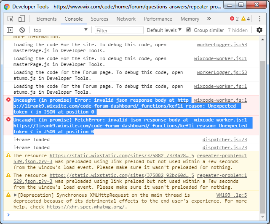Open first workerLogger.js:53 source link
The height and width of the screenshot is (224, 270).
pyautogui.click(x=222, y=45)
